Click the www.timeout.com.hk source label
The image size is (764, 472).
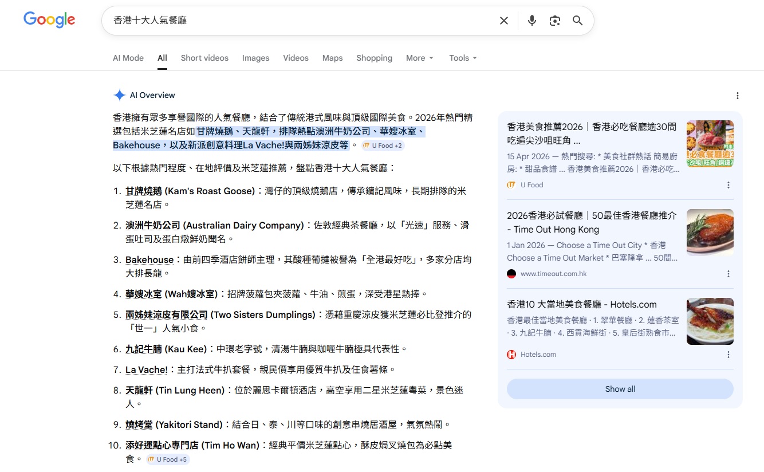(554, 274)
